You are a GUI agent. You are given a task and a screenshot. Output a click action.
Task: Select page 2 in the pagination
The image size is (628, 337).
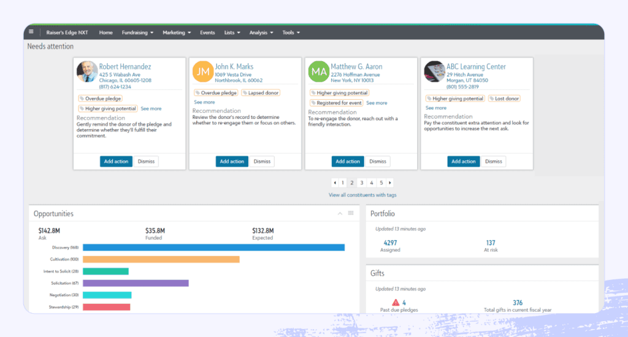(352, 183)
